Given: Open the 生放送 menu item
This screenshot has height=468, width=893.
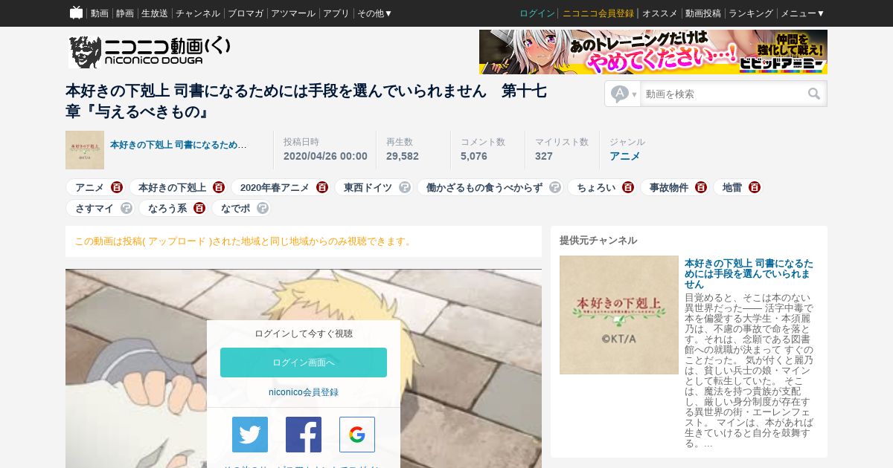Looking at the screenshot, I should (x=155, y=13).
